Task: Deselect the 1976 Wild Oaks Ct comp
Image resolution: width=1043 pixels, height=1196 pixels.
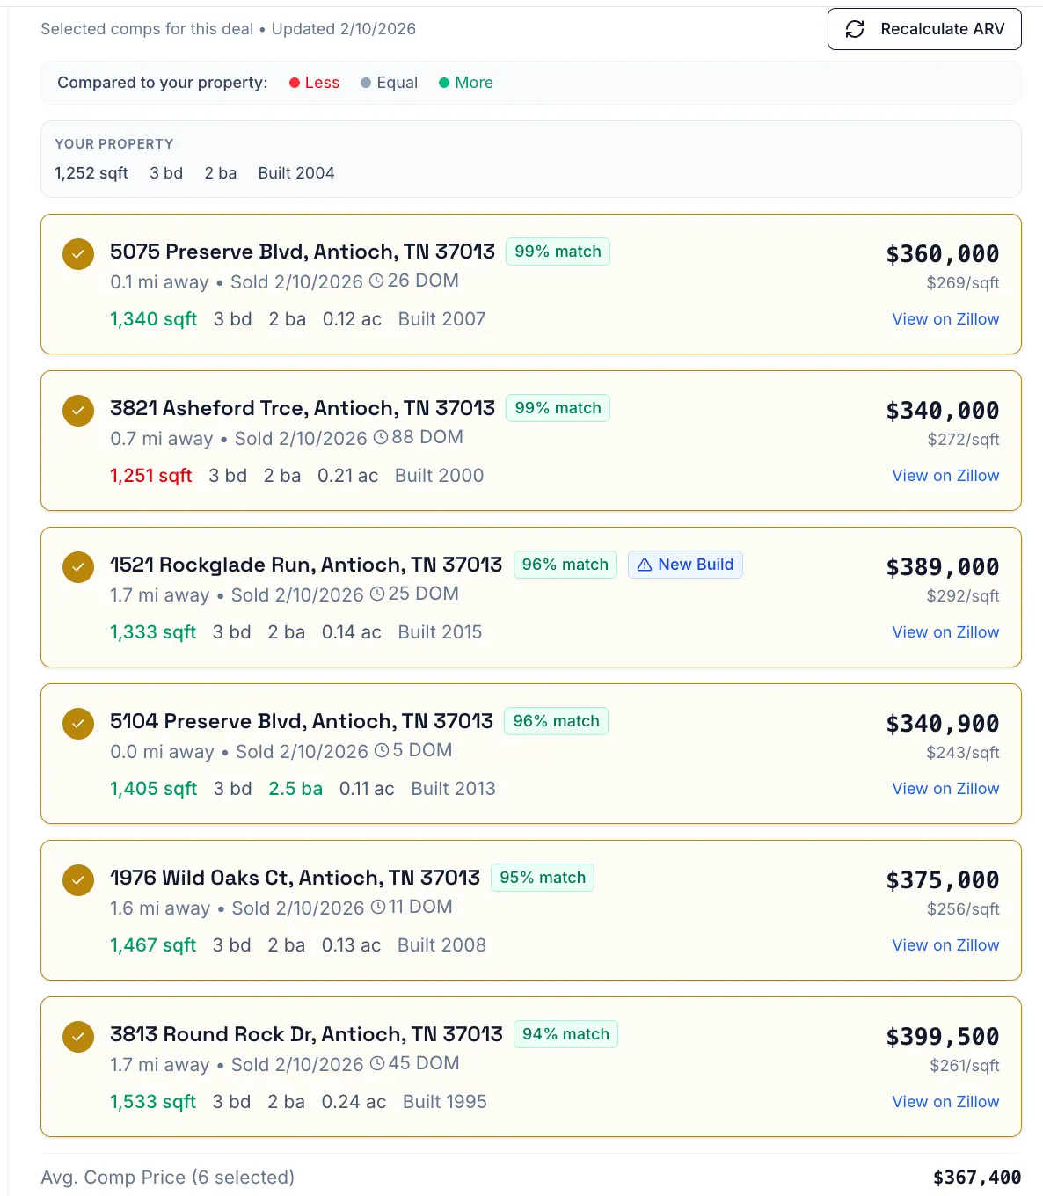Action: (x=78, y=880)
